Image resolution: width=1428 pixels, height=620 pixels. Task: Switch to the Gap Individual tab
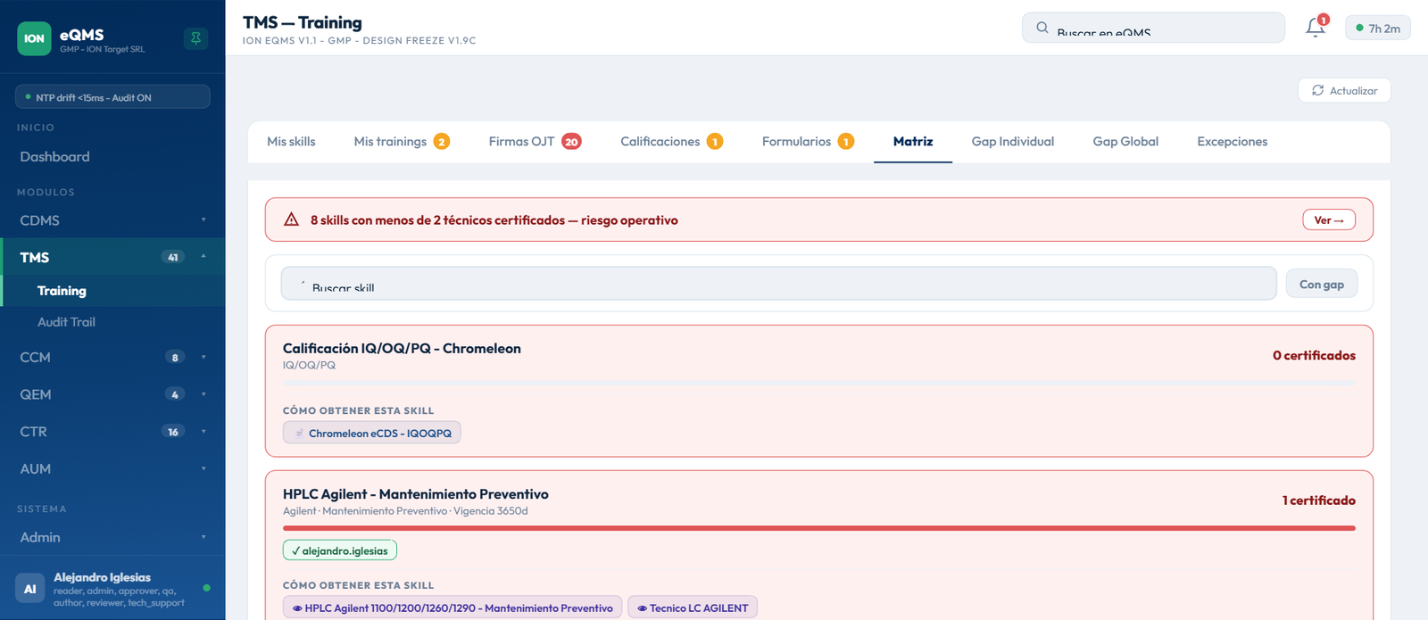pyautogui.click(x=1012, y=141)
